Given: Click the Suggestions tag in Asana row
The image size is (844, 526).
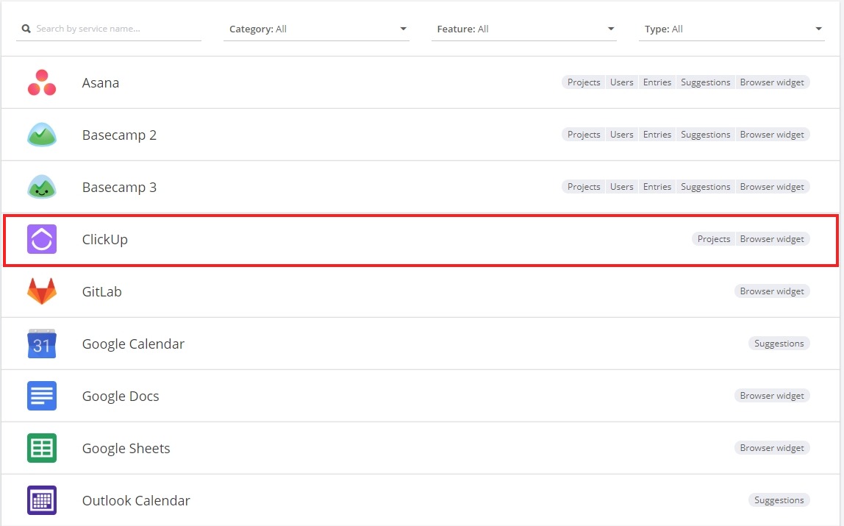Looking at the screenshot, I should tap(706, 82).
